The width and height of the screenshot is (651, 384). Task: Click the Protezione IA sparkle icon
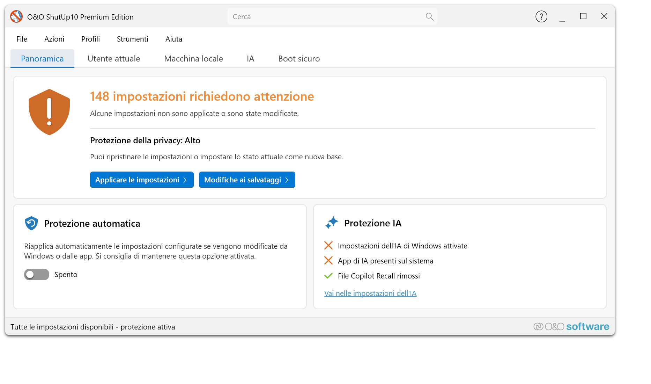(x=331, y=223)
